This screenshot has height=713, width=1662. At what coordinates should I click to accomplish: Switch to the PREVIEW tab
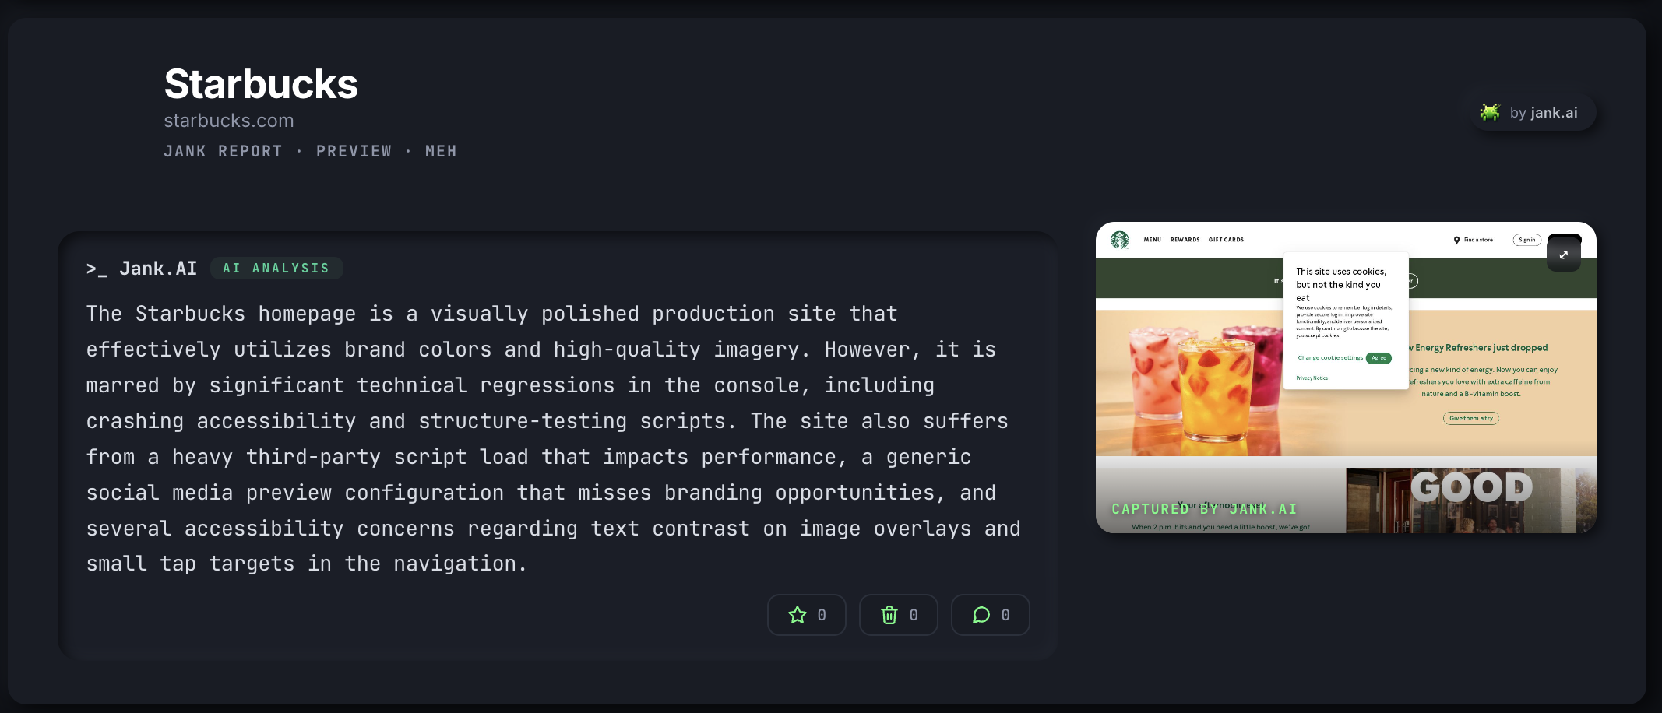click(x=354, y=151)
